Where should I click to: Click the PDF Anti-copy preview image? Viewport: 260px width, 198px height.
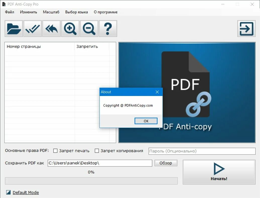click(187, 92)
